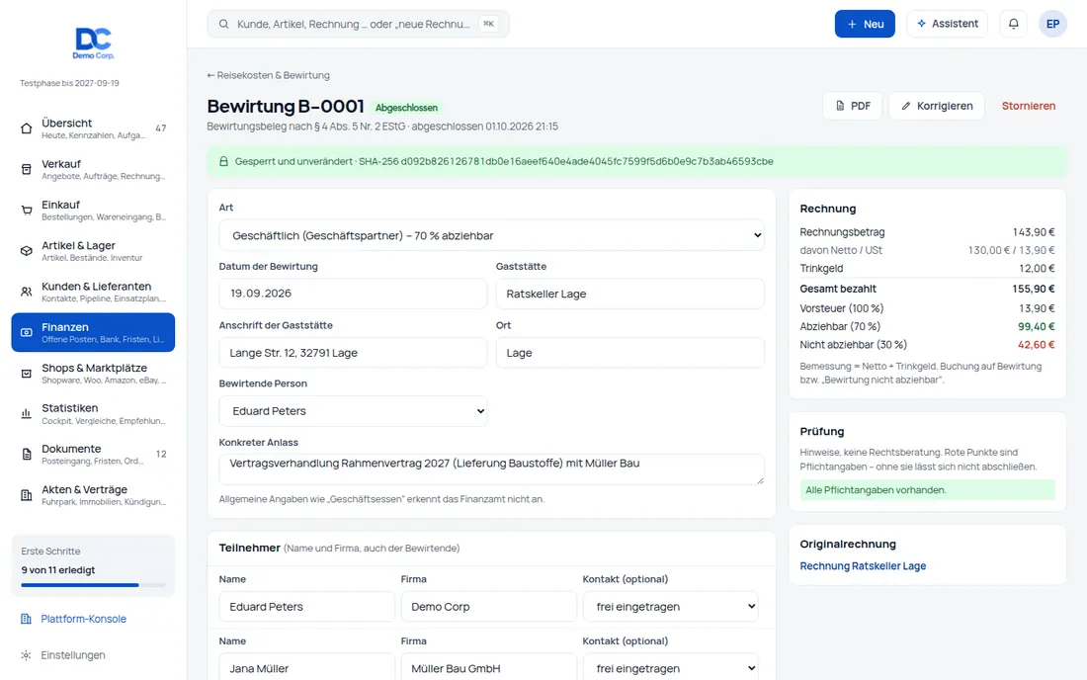
Task: Open the Assistent button
Action: (x=947, y=24)
